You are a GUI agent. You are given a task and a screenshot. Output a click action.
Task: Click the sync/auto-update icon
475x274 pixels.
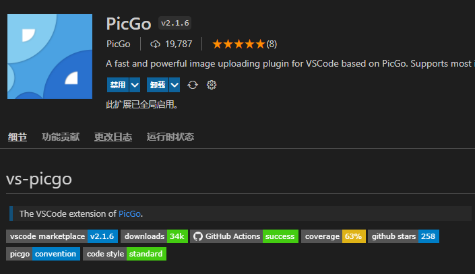(x=193, y=85)
